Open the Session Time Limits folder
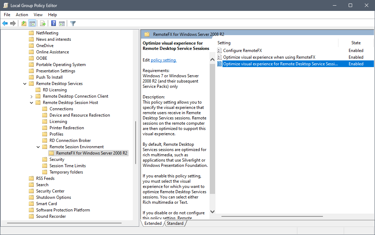 click(67, 166)
